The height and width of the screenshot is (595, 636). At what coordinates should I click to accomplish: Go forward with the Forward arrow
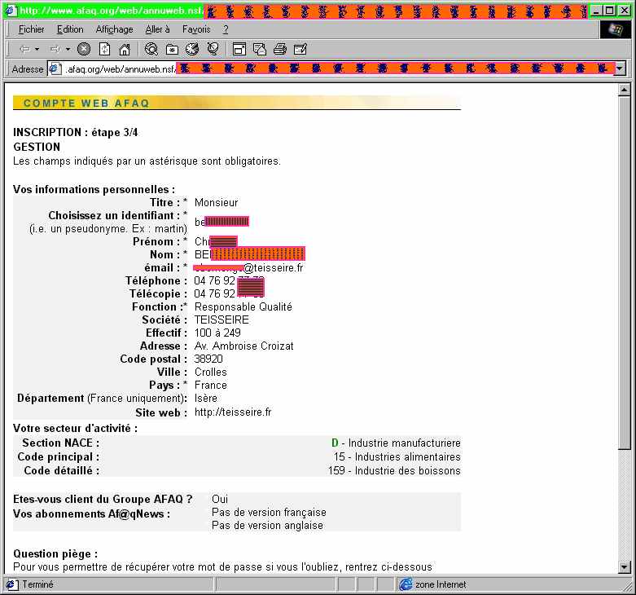tap(55, 50)
